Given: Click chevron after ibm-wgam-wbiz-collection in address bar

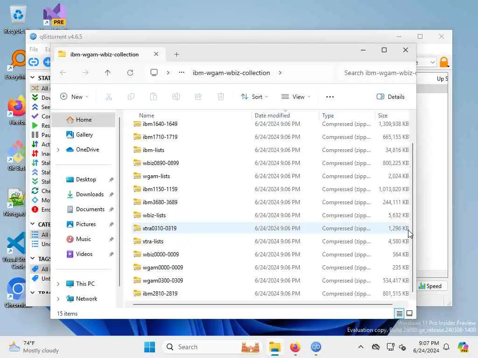Looking at the screenshot, I should [x=280, y=73].
